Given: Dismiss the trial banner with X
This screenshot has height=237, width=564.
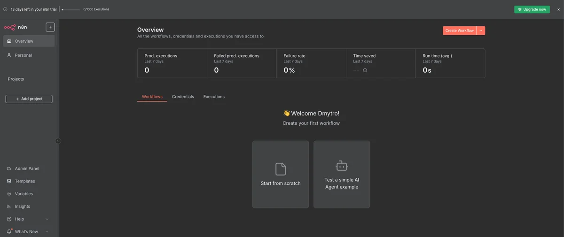Looking at the screenshot, I should (559, 9).
